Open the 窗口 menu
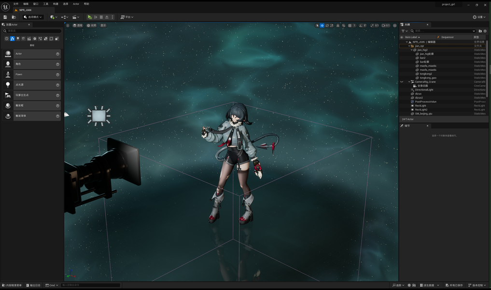Viewport: 491px width, 290px height. [36, 4]
